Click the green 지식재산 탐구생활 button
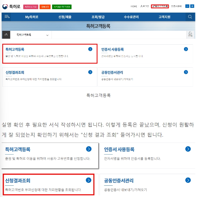This screenshot has height=197, width=200. 62,7
